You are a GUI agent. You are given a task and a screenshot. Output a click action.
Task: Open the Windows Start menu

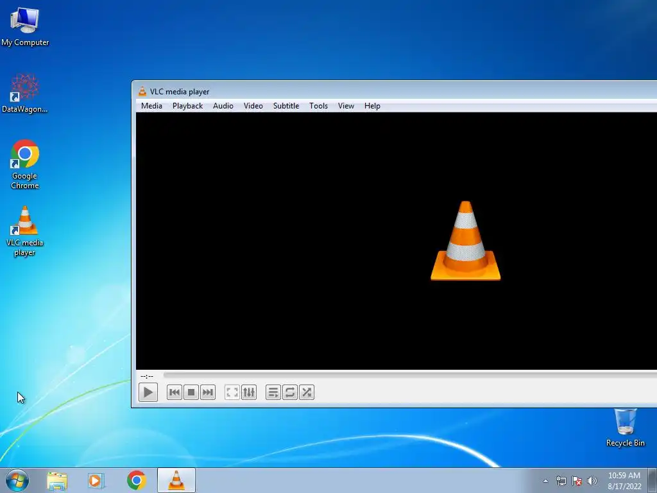(17, 480)
